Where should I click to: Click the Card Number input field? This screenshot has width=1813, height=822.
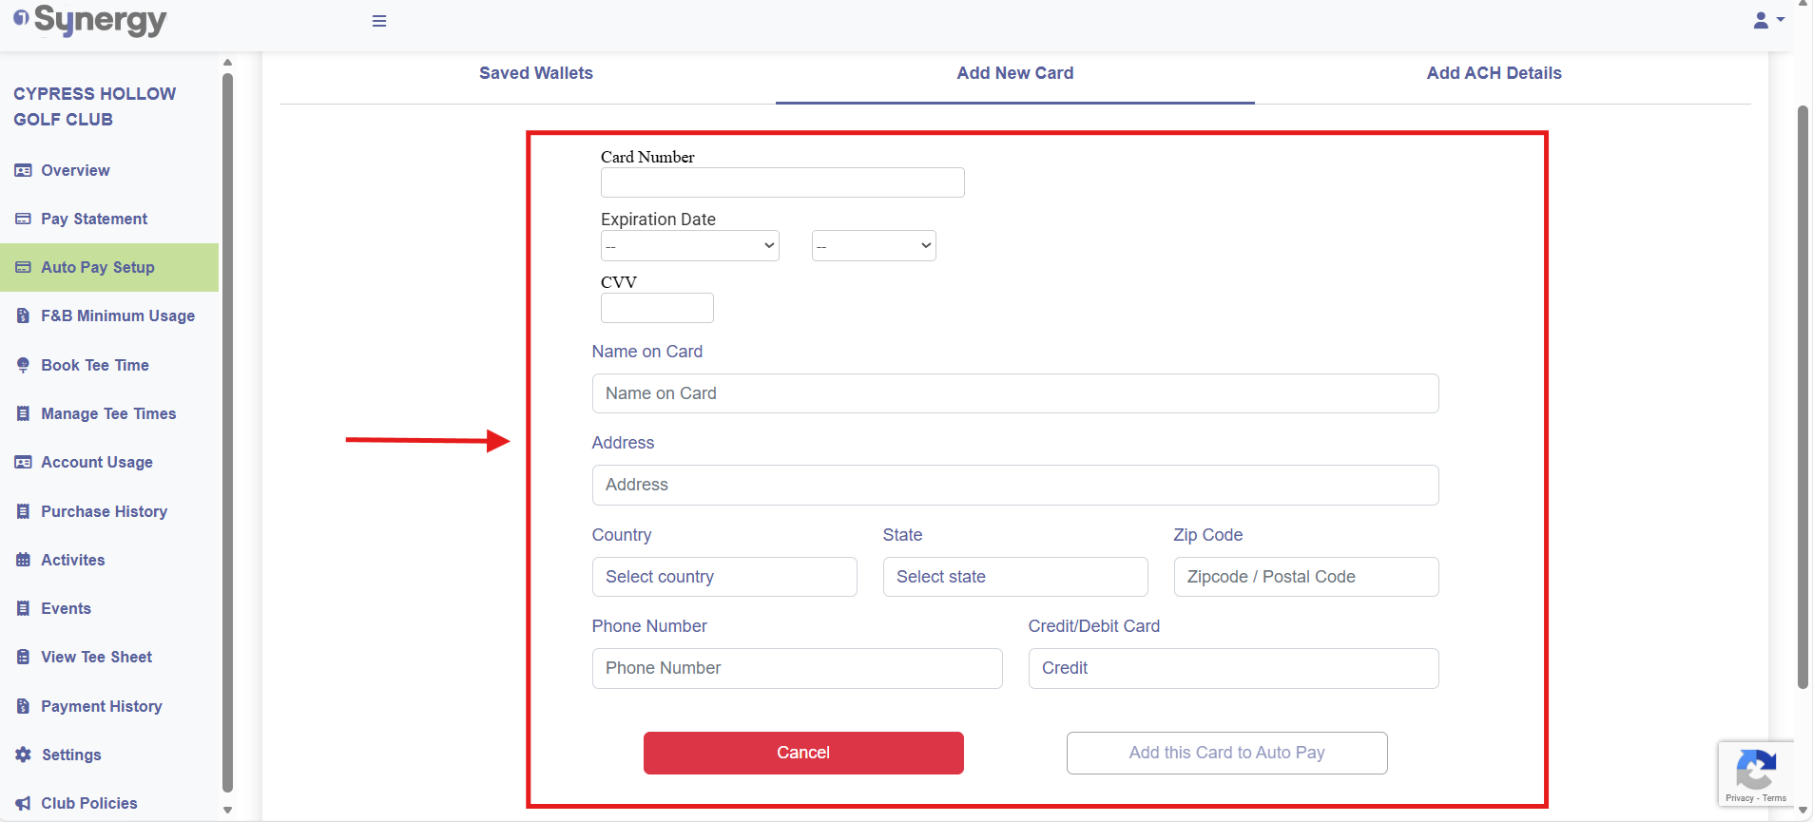pos(782,182)
